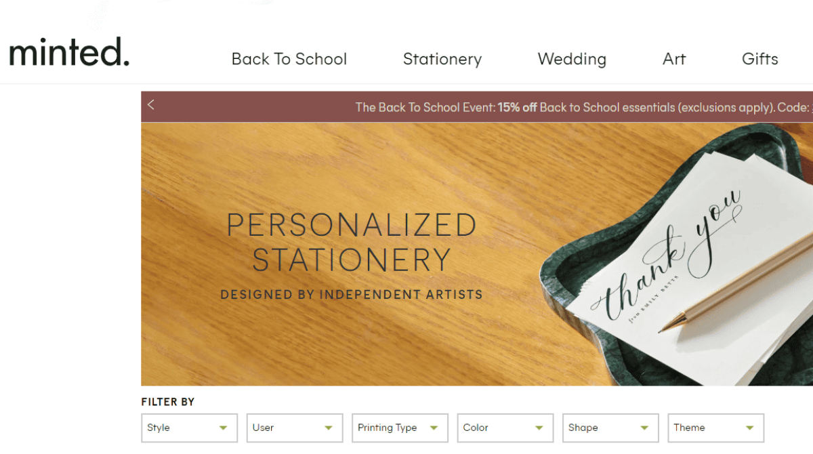Open the Gifts menu

point(759,59)
